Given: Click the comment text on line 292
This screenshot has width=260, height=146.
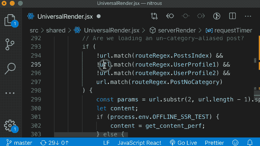Looking at the screenshot, I should [x=163, y=39].
